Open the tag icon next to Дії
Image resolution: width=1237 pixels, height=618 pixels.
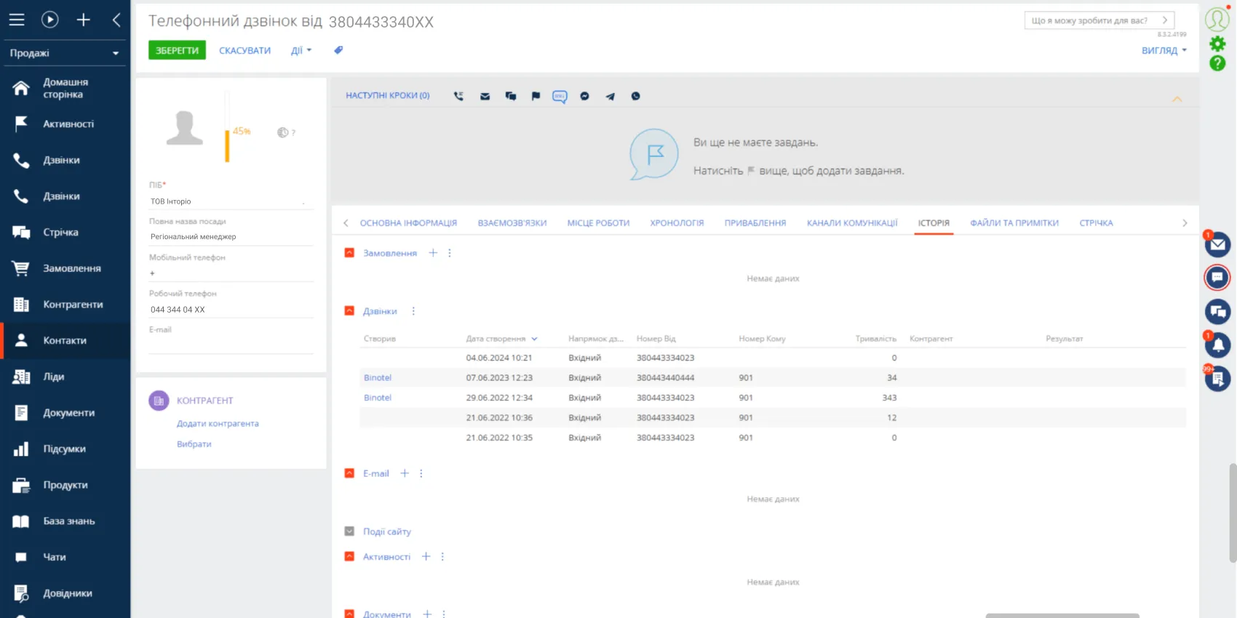(x=338, y=50)
